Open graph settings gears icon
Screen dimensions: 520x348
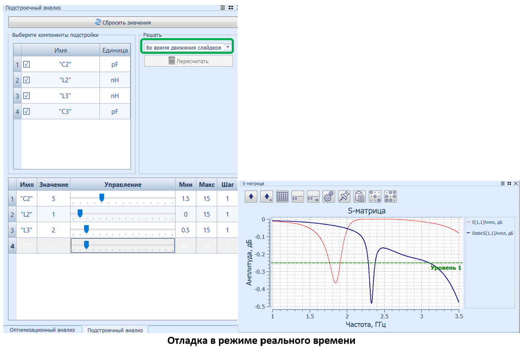pos(328,196)
